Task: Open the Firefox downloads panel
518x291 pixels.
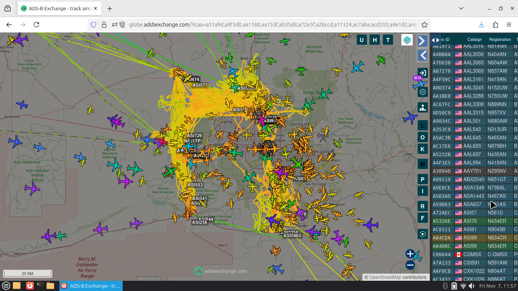Action: tap(482, 25)
